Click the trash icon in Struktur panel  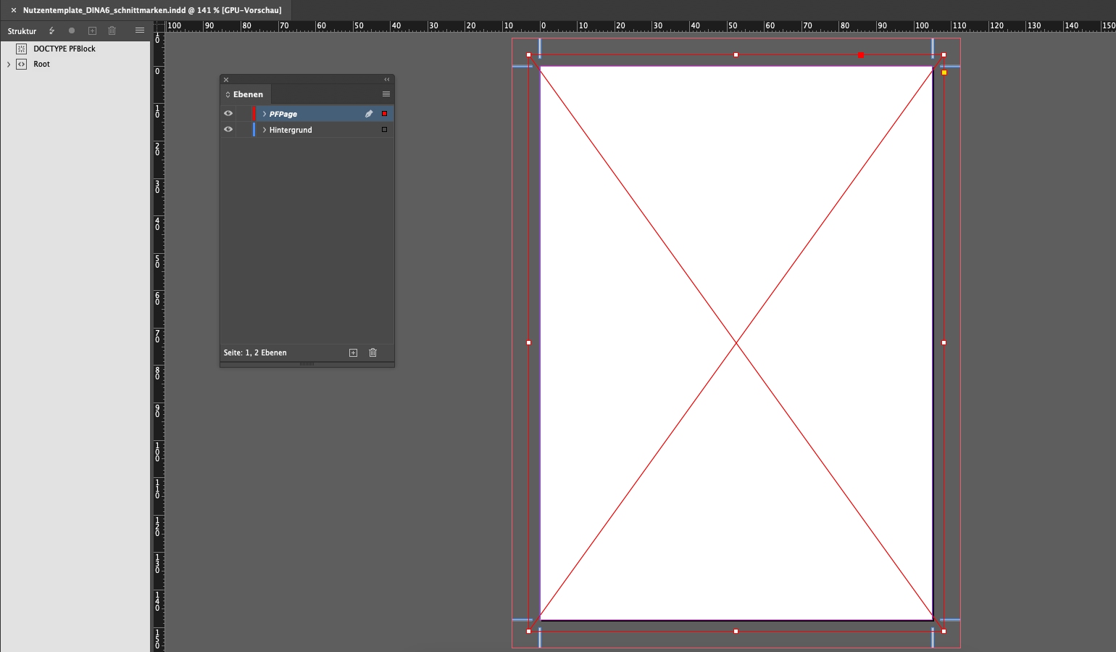pos(112,30)
